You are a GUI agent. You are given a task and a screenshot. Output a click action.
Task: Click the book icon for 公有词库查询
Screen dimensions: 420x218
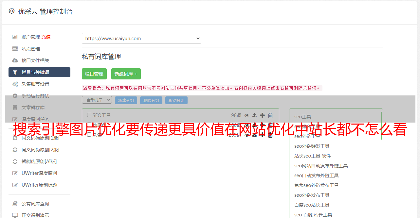pos(15,204)
